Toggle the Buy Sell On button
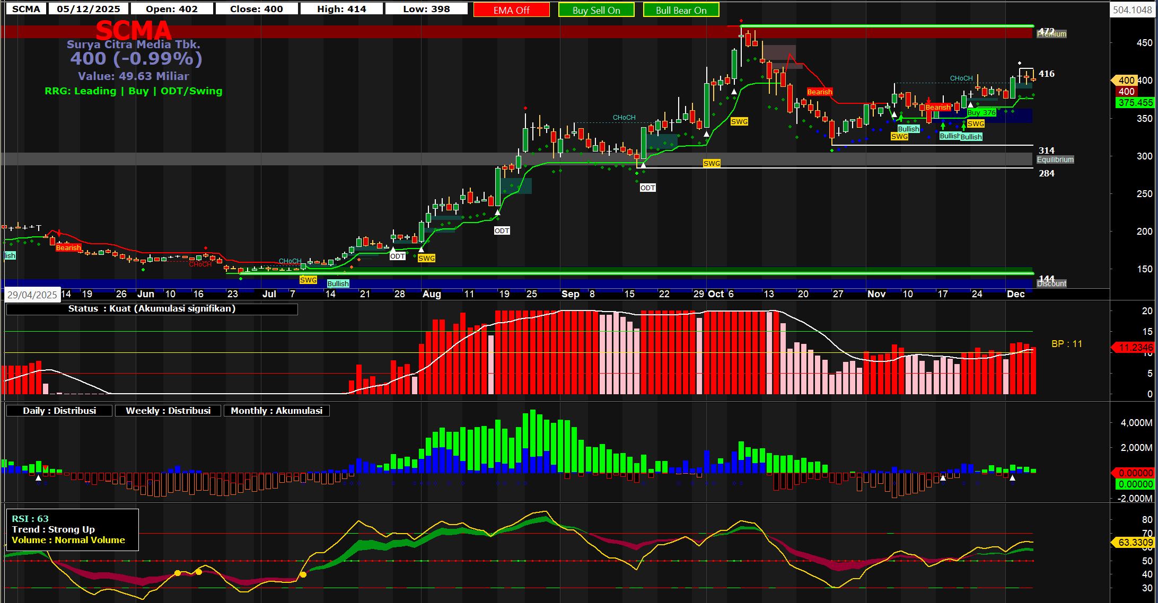This screenshot has width=1158, height=603. pyautogui.click(x=596, y=10)
